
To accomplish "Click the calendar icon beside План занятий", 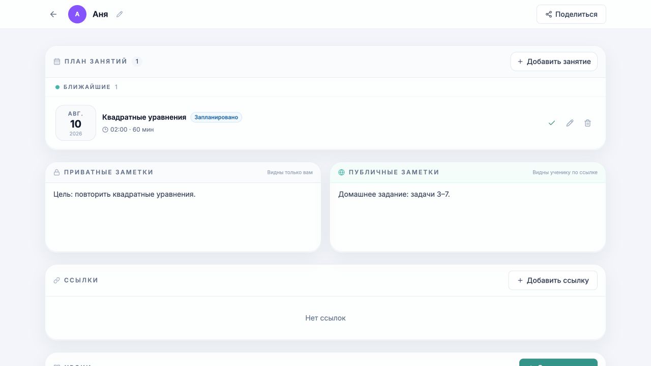I will coord(57,62).
